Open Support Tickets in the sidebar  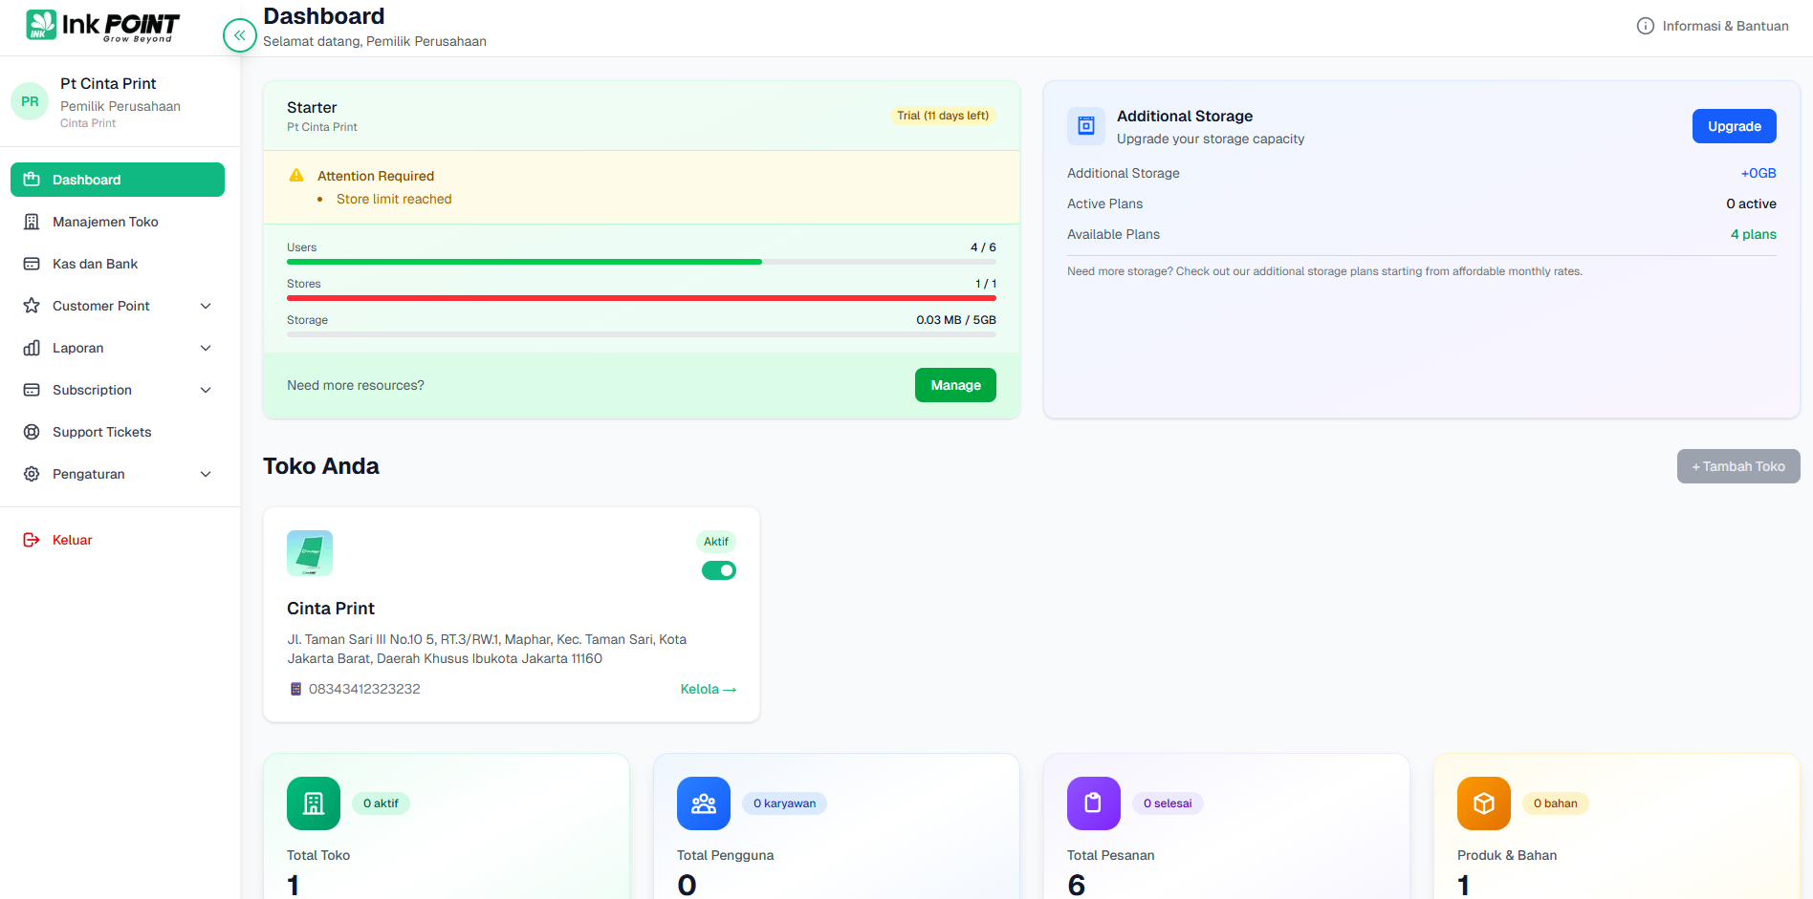101,432
